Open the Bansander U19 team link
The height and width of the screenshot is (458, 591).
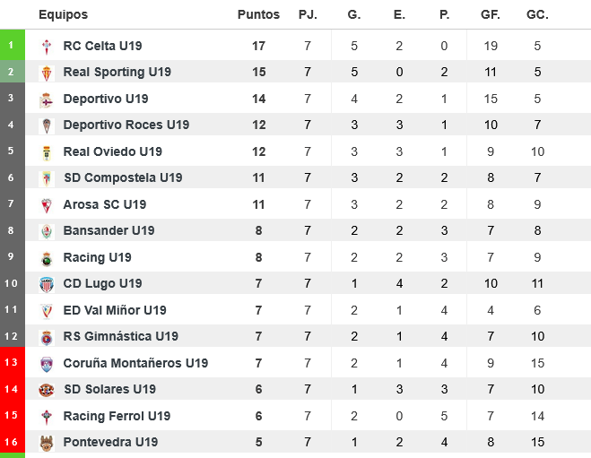click(109, 230)
